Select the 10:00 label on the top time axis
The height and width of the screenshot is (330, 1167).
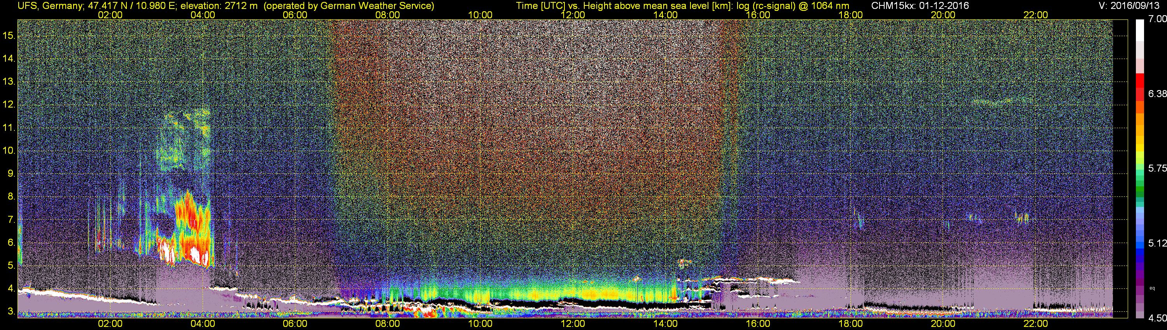[480, 15]
